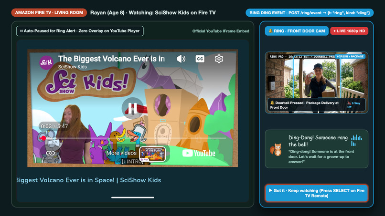
Task: Click the 'More videos' label
Action: (x=121, y=153)
